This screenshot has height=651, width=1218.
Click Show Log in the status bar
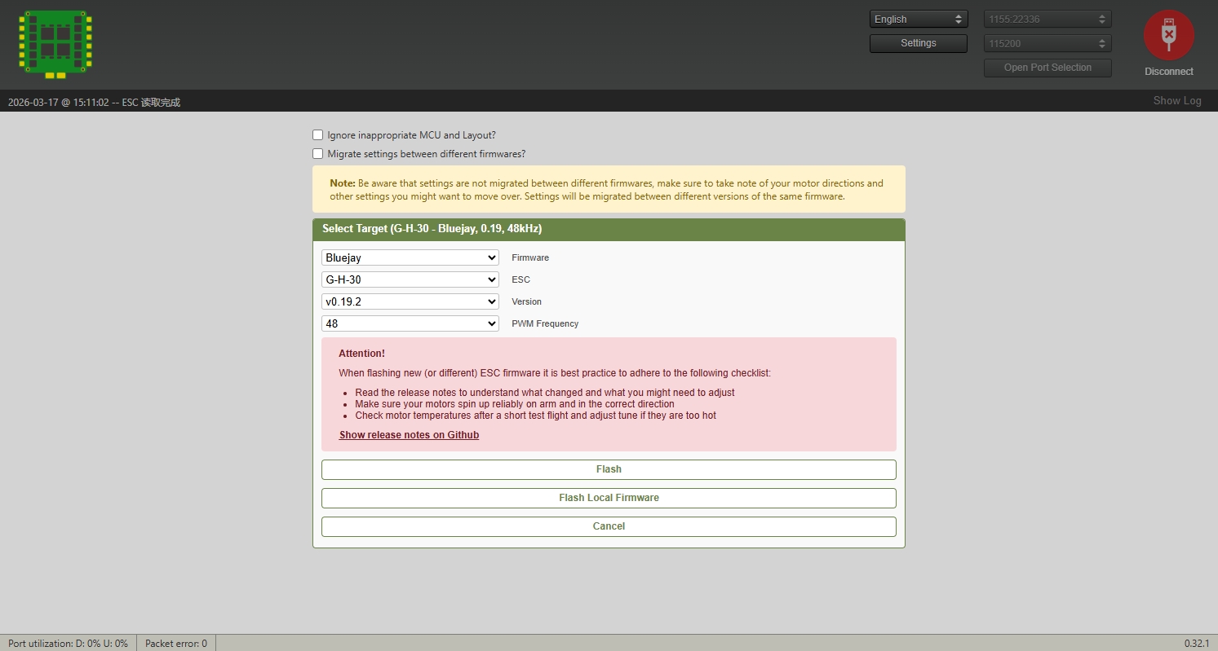tap(1176, 101)
